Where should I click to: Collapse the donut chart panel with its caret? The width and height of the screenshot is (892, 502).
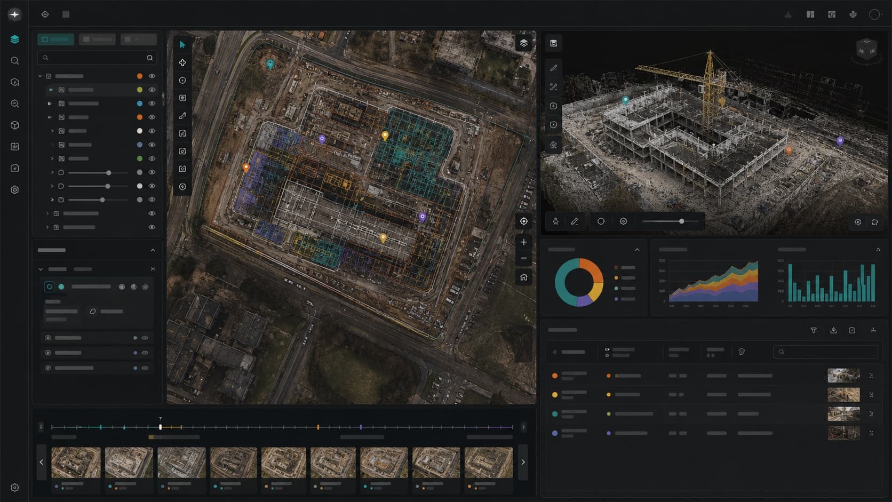tap(637, 250)
